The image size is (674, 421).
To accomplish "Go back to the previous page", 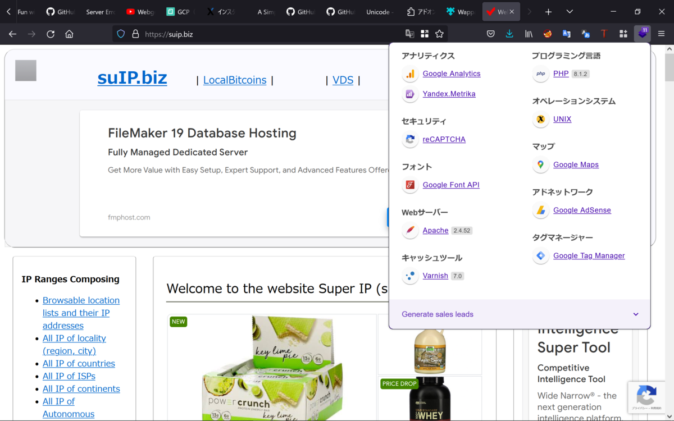I will tap(12, 34).
